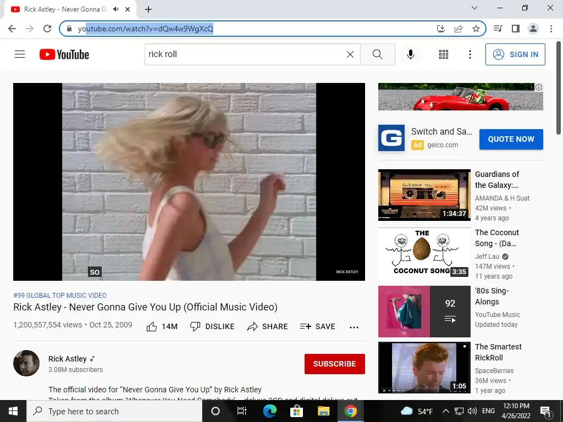
Task: Click the Geico logo in ad
Action: pos(391,138)
